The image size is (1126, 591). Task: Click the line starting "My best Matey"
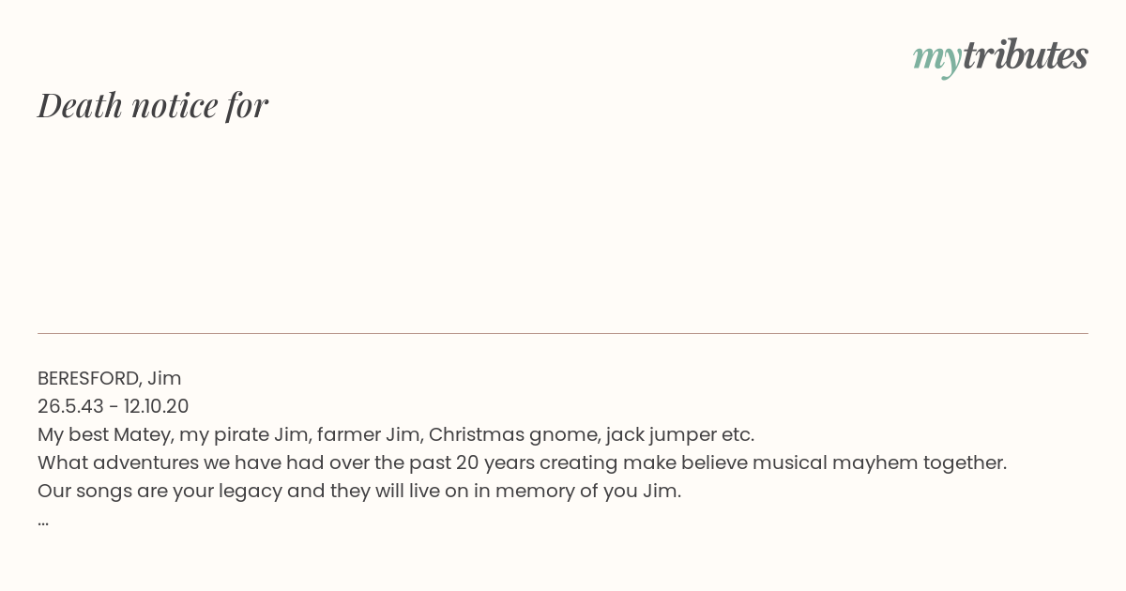click(x=396, y=435)
